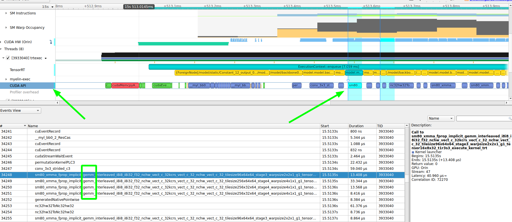This screenshot has height=222, width=512.
Task: Click the white triangle marker above sm80 block
Action: (348, 81)
